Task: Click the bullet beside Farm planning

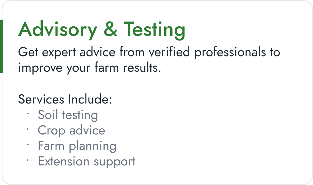Action: tap(28, 145)
